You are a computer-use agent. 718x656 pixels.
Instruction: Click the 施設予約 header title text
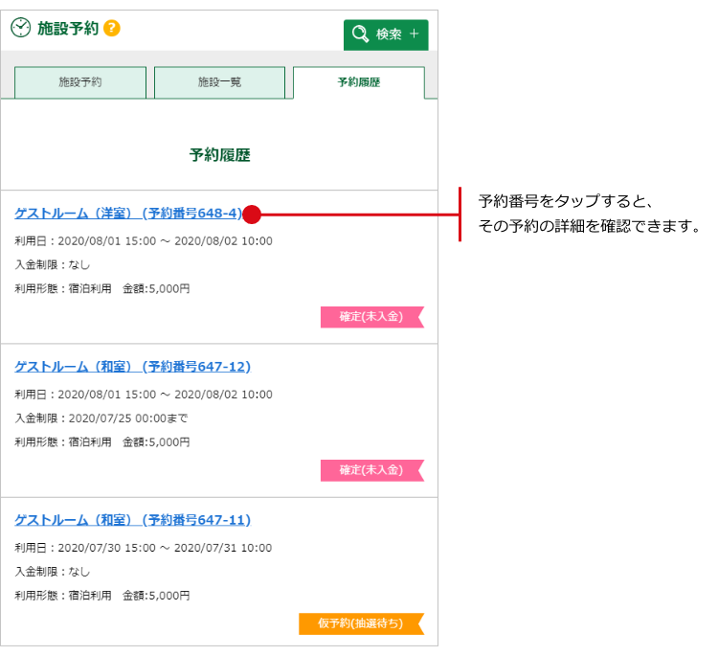(67, 29)
